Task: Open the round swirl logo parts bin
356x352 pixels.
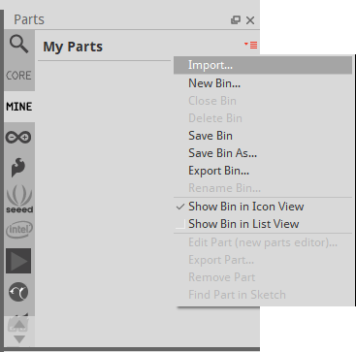Action: (19, 292)
